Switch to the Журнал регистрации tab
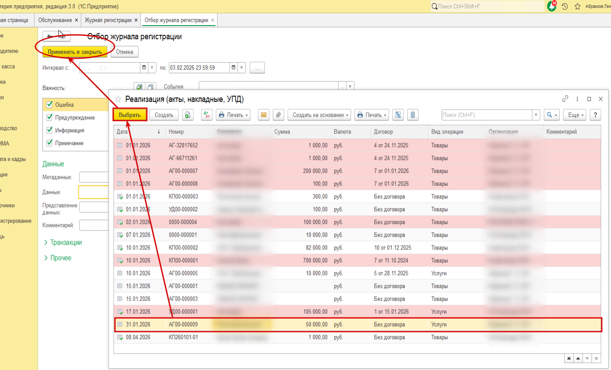Screen dimensions: 611x370 (108, 20)
